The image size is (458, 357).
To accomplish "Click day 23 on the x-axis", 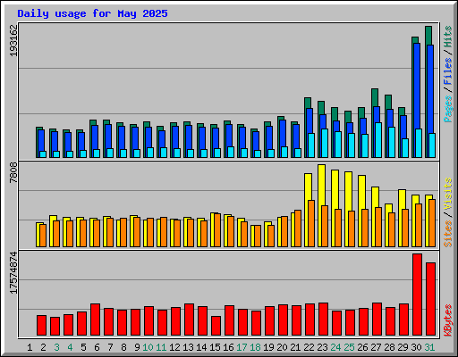I will click(322, 347).
